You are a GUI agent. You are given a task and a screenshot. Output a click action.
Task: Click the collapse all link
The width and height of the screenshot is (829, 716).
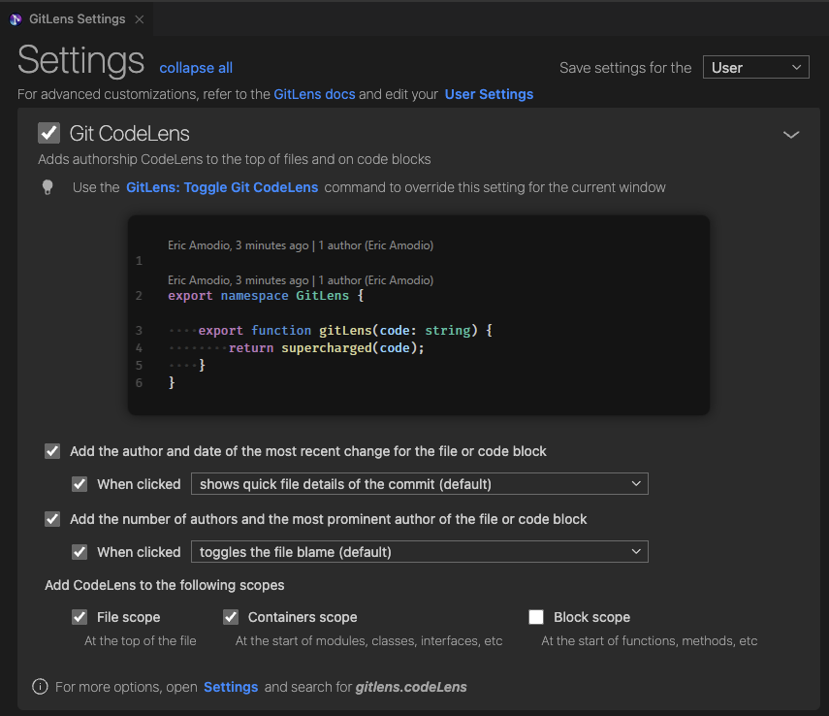pyautogui.click(x=196, y=68)
